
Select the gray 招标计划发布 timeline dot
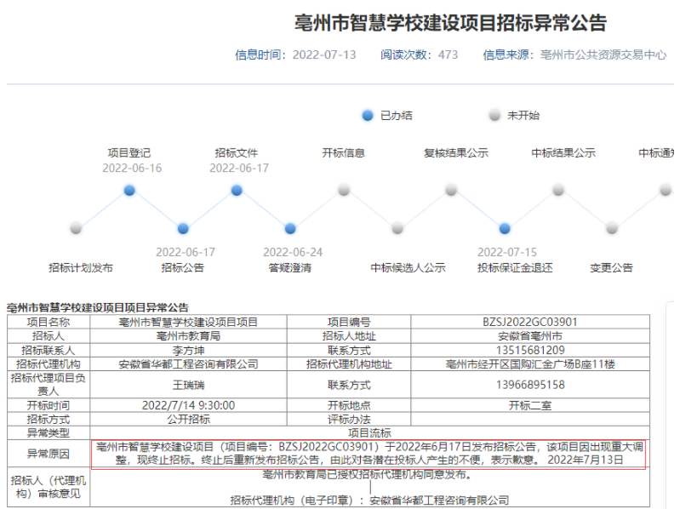point(76,228)
